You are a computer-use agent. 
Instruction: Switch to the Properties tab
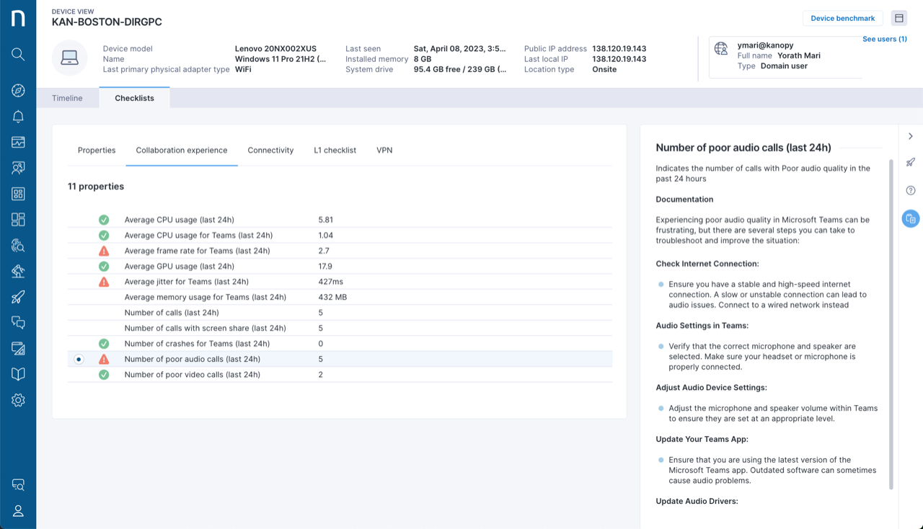click(x=97, y=150)
